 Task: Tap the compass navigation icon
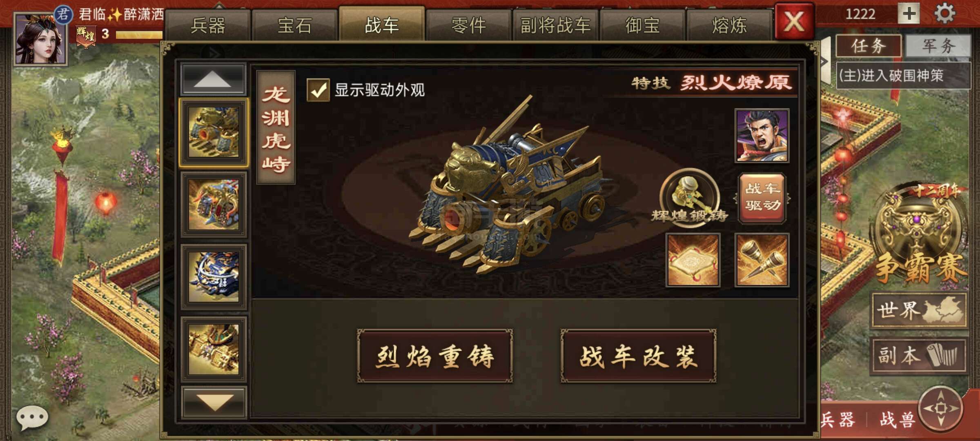(x=941, y=408)
